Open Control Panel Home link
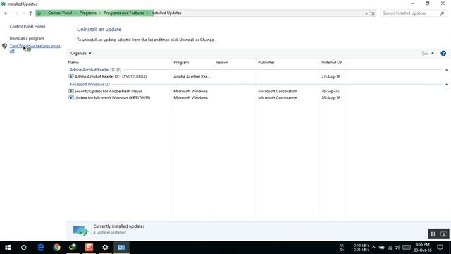451x254 pixels. coord(27,26)
